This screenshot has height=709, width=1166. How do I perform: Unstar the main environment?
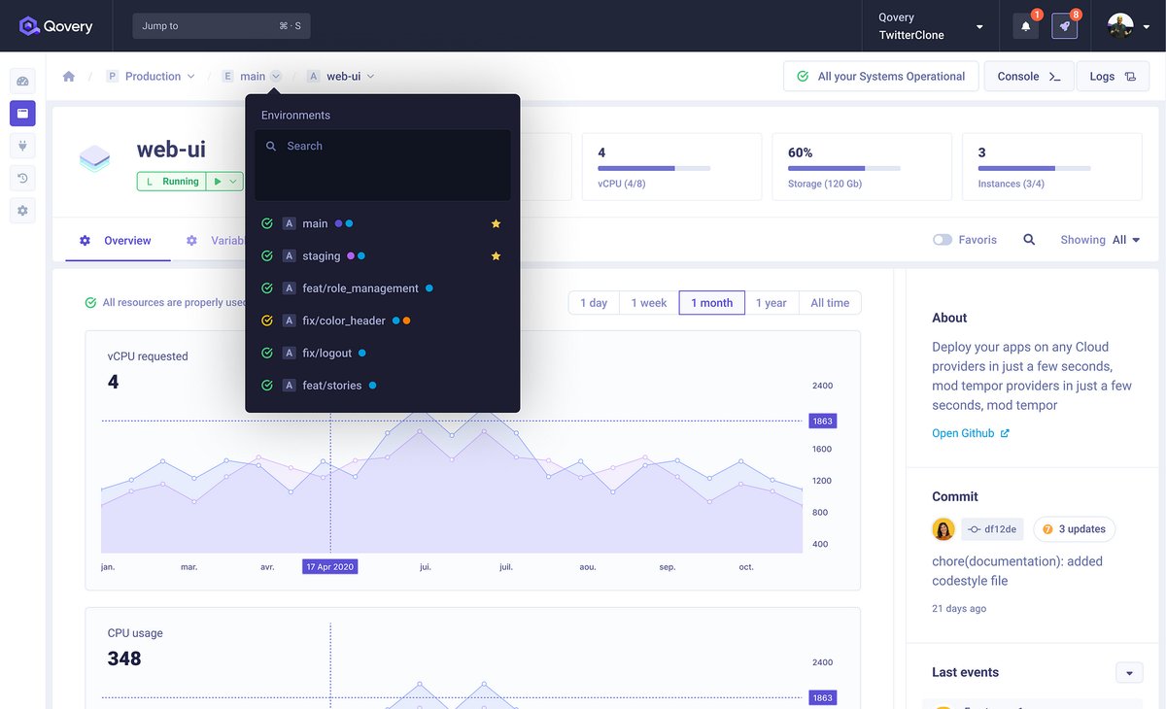pyautogui.click(x=496, y=223)
